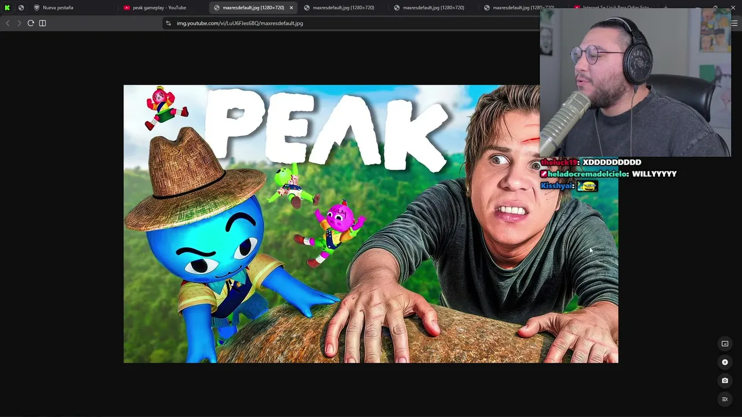Click the chat username heladocremadelcielo
Screen dimensions: 742x417
[x=588, y=174]
